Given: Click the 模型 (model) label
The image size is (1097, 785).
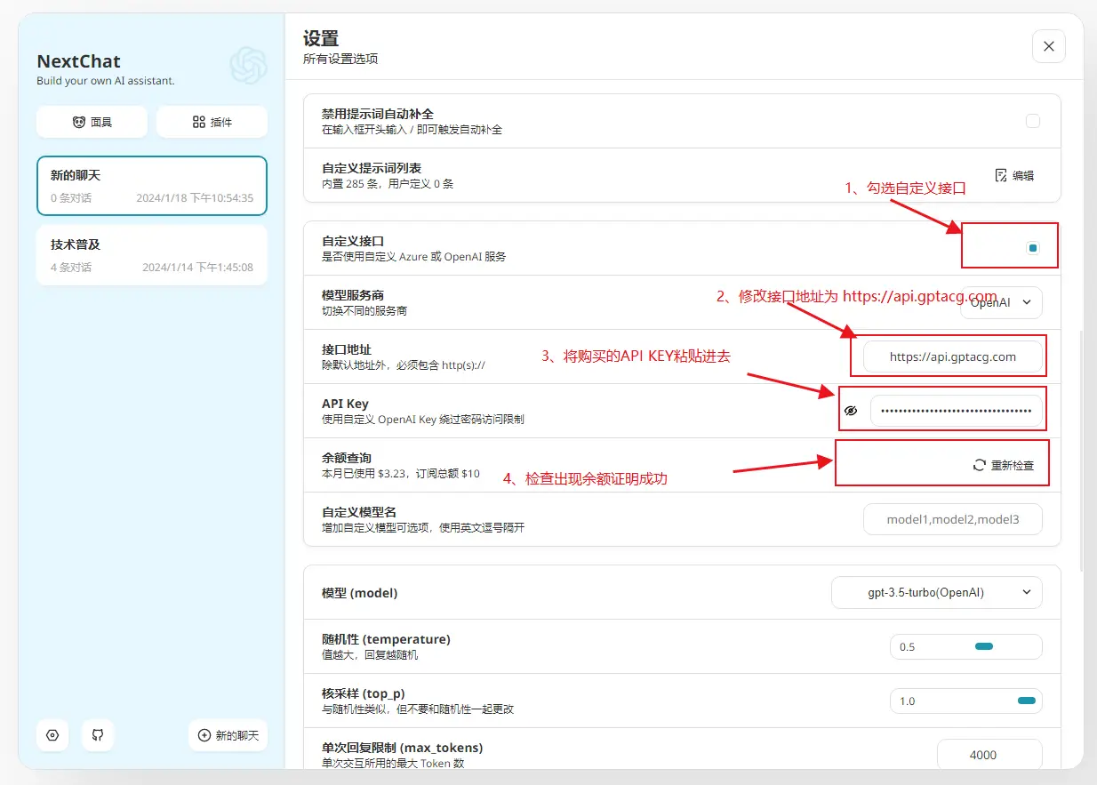Looking at the screenshot, I should (x=360, y=592).
